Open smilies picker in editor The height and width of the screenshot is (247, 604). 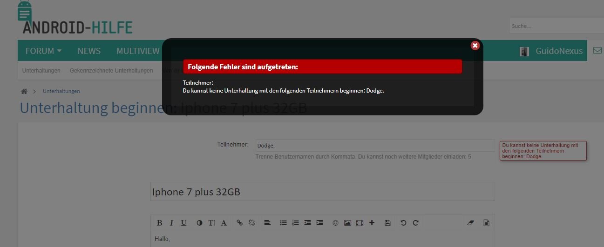click(335, 223)
